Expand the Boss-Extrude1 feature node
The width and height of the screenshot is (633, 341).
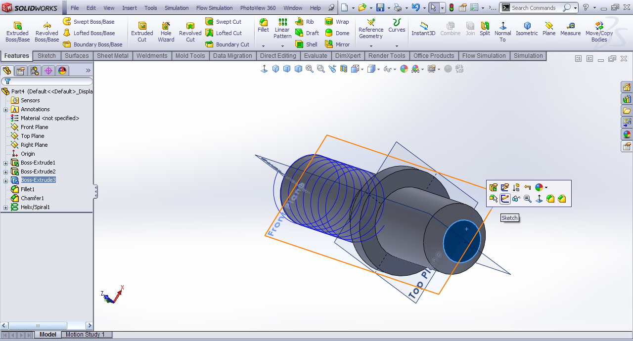pos(6,163)
